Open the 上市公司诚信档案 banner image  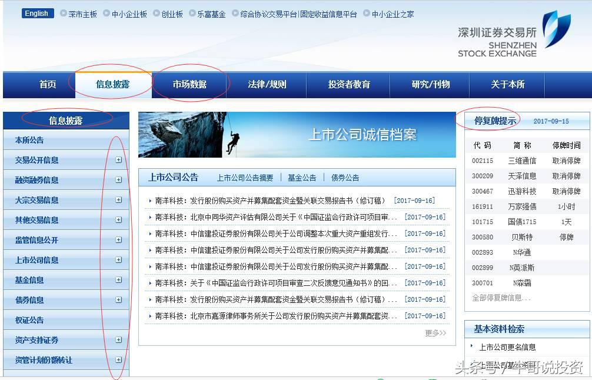[x=297, y=135]
